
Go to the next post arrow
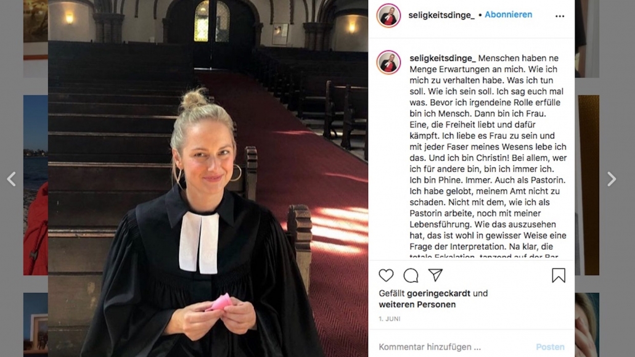tap(612, 179)
